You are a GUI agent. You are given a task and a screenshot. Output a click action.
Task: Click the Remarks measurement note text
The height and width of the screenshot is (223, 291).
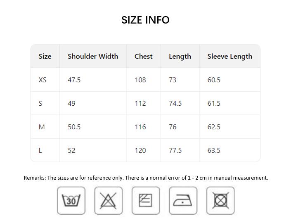point(146,178)
